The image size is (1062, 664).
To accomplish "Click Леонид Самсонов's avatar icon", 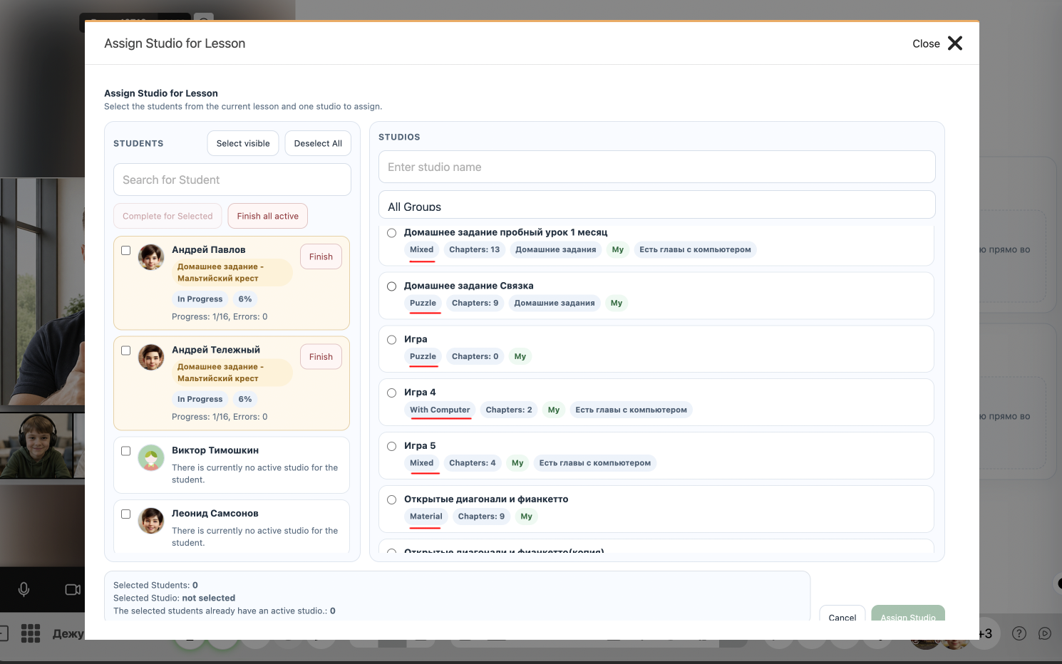I will [x=151, y=521].
